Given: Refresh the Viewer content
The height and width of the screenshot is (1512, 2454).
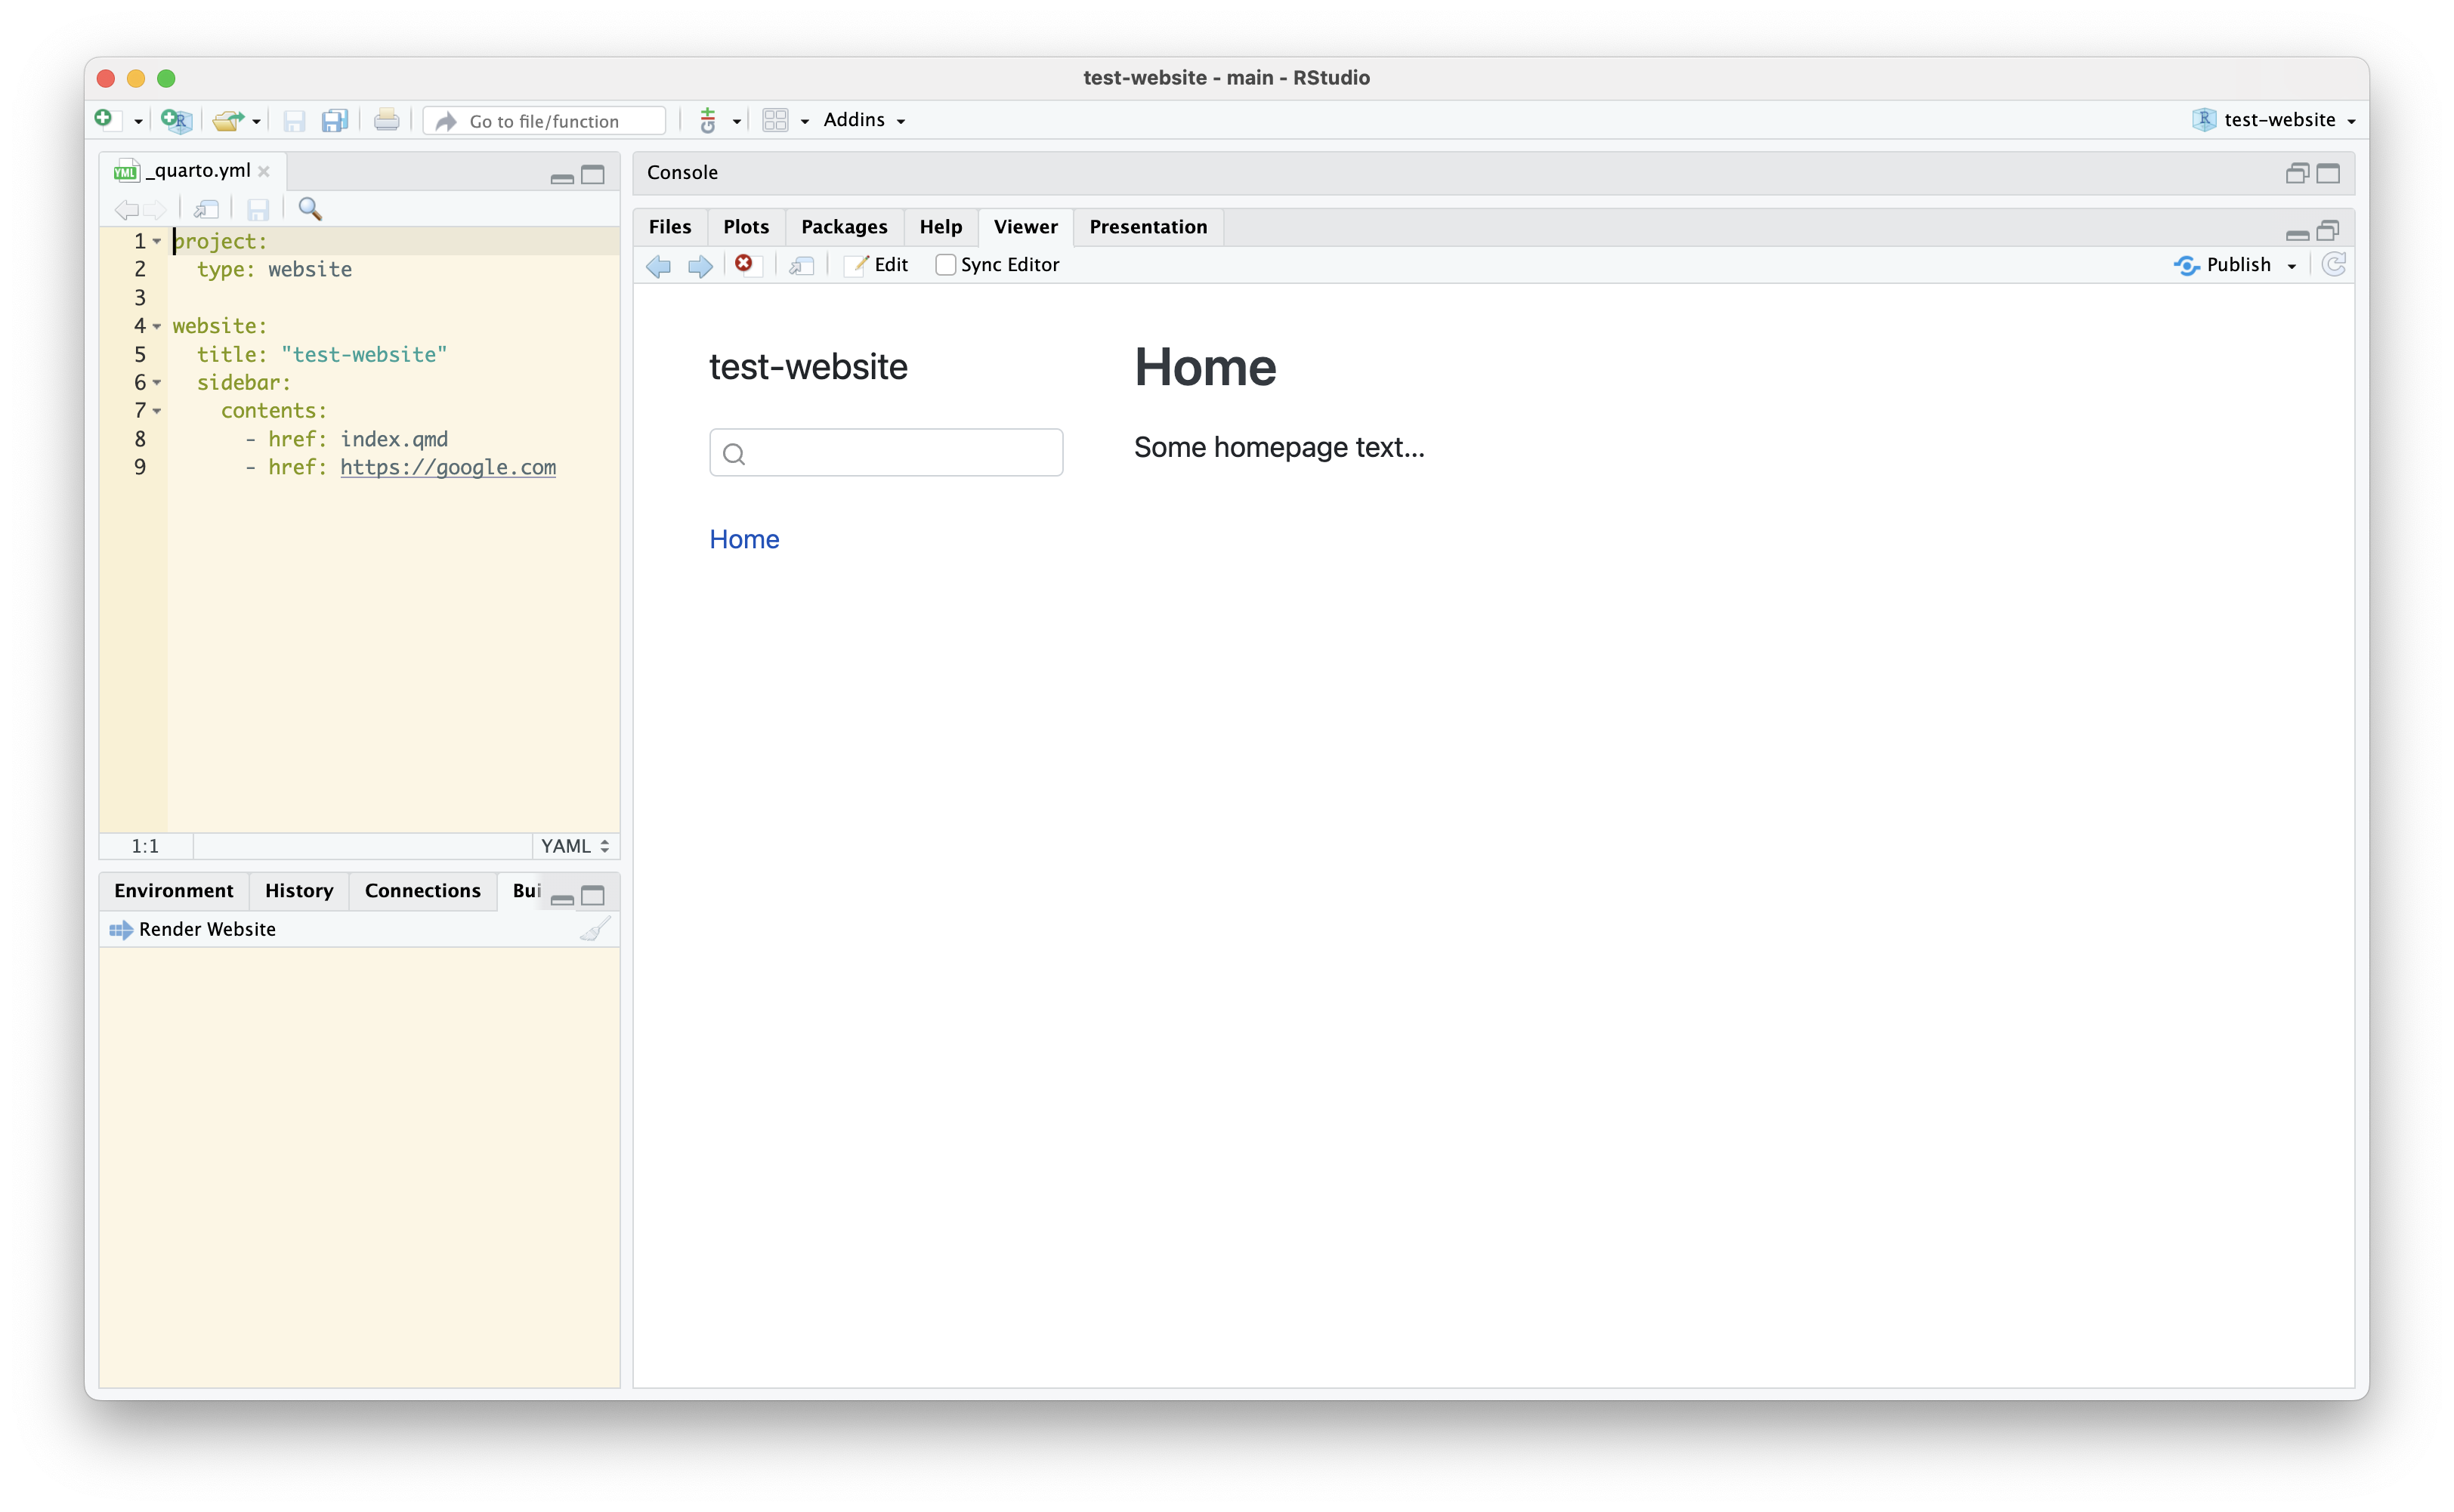Looking at the screenshot, I should tap(2334, 264).
